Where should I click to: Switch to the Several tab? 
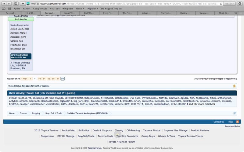(x=11, y=13)
